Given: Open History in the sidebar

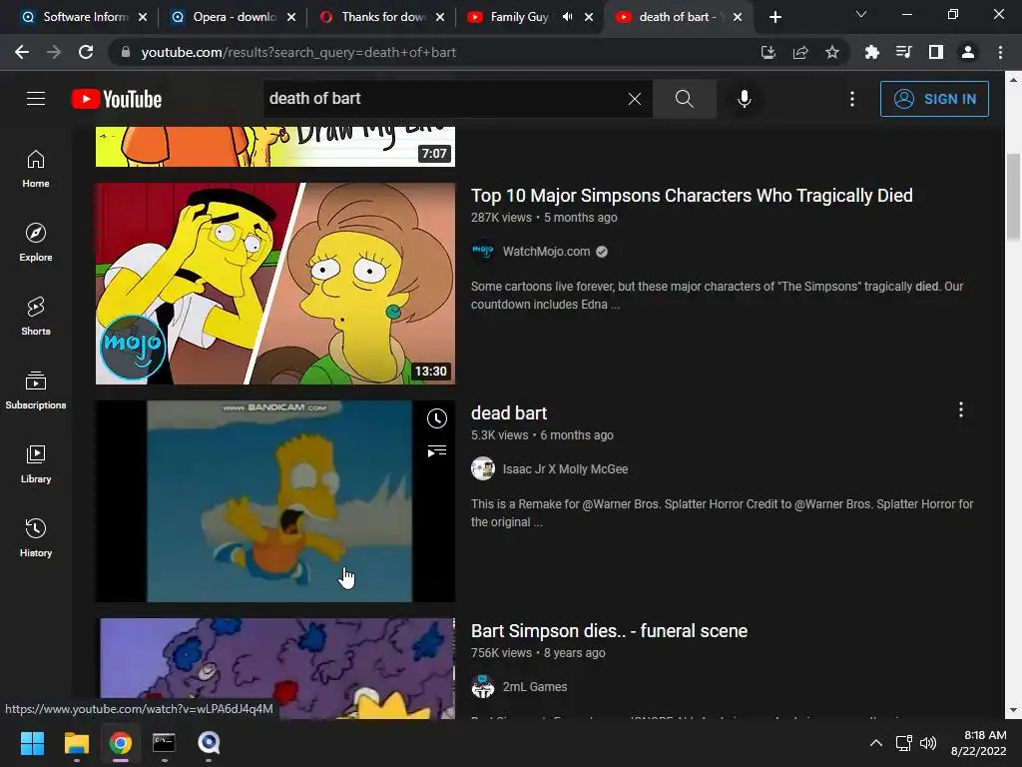Looking at the screenshot, I should pyautogui.click(x=36, y=538).
